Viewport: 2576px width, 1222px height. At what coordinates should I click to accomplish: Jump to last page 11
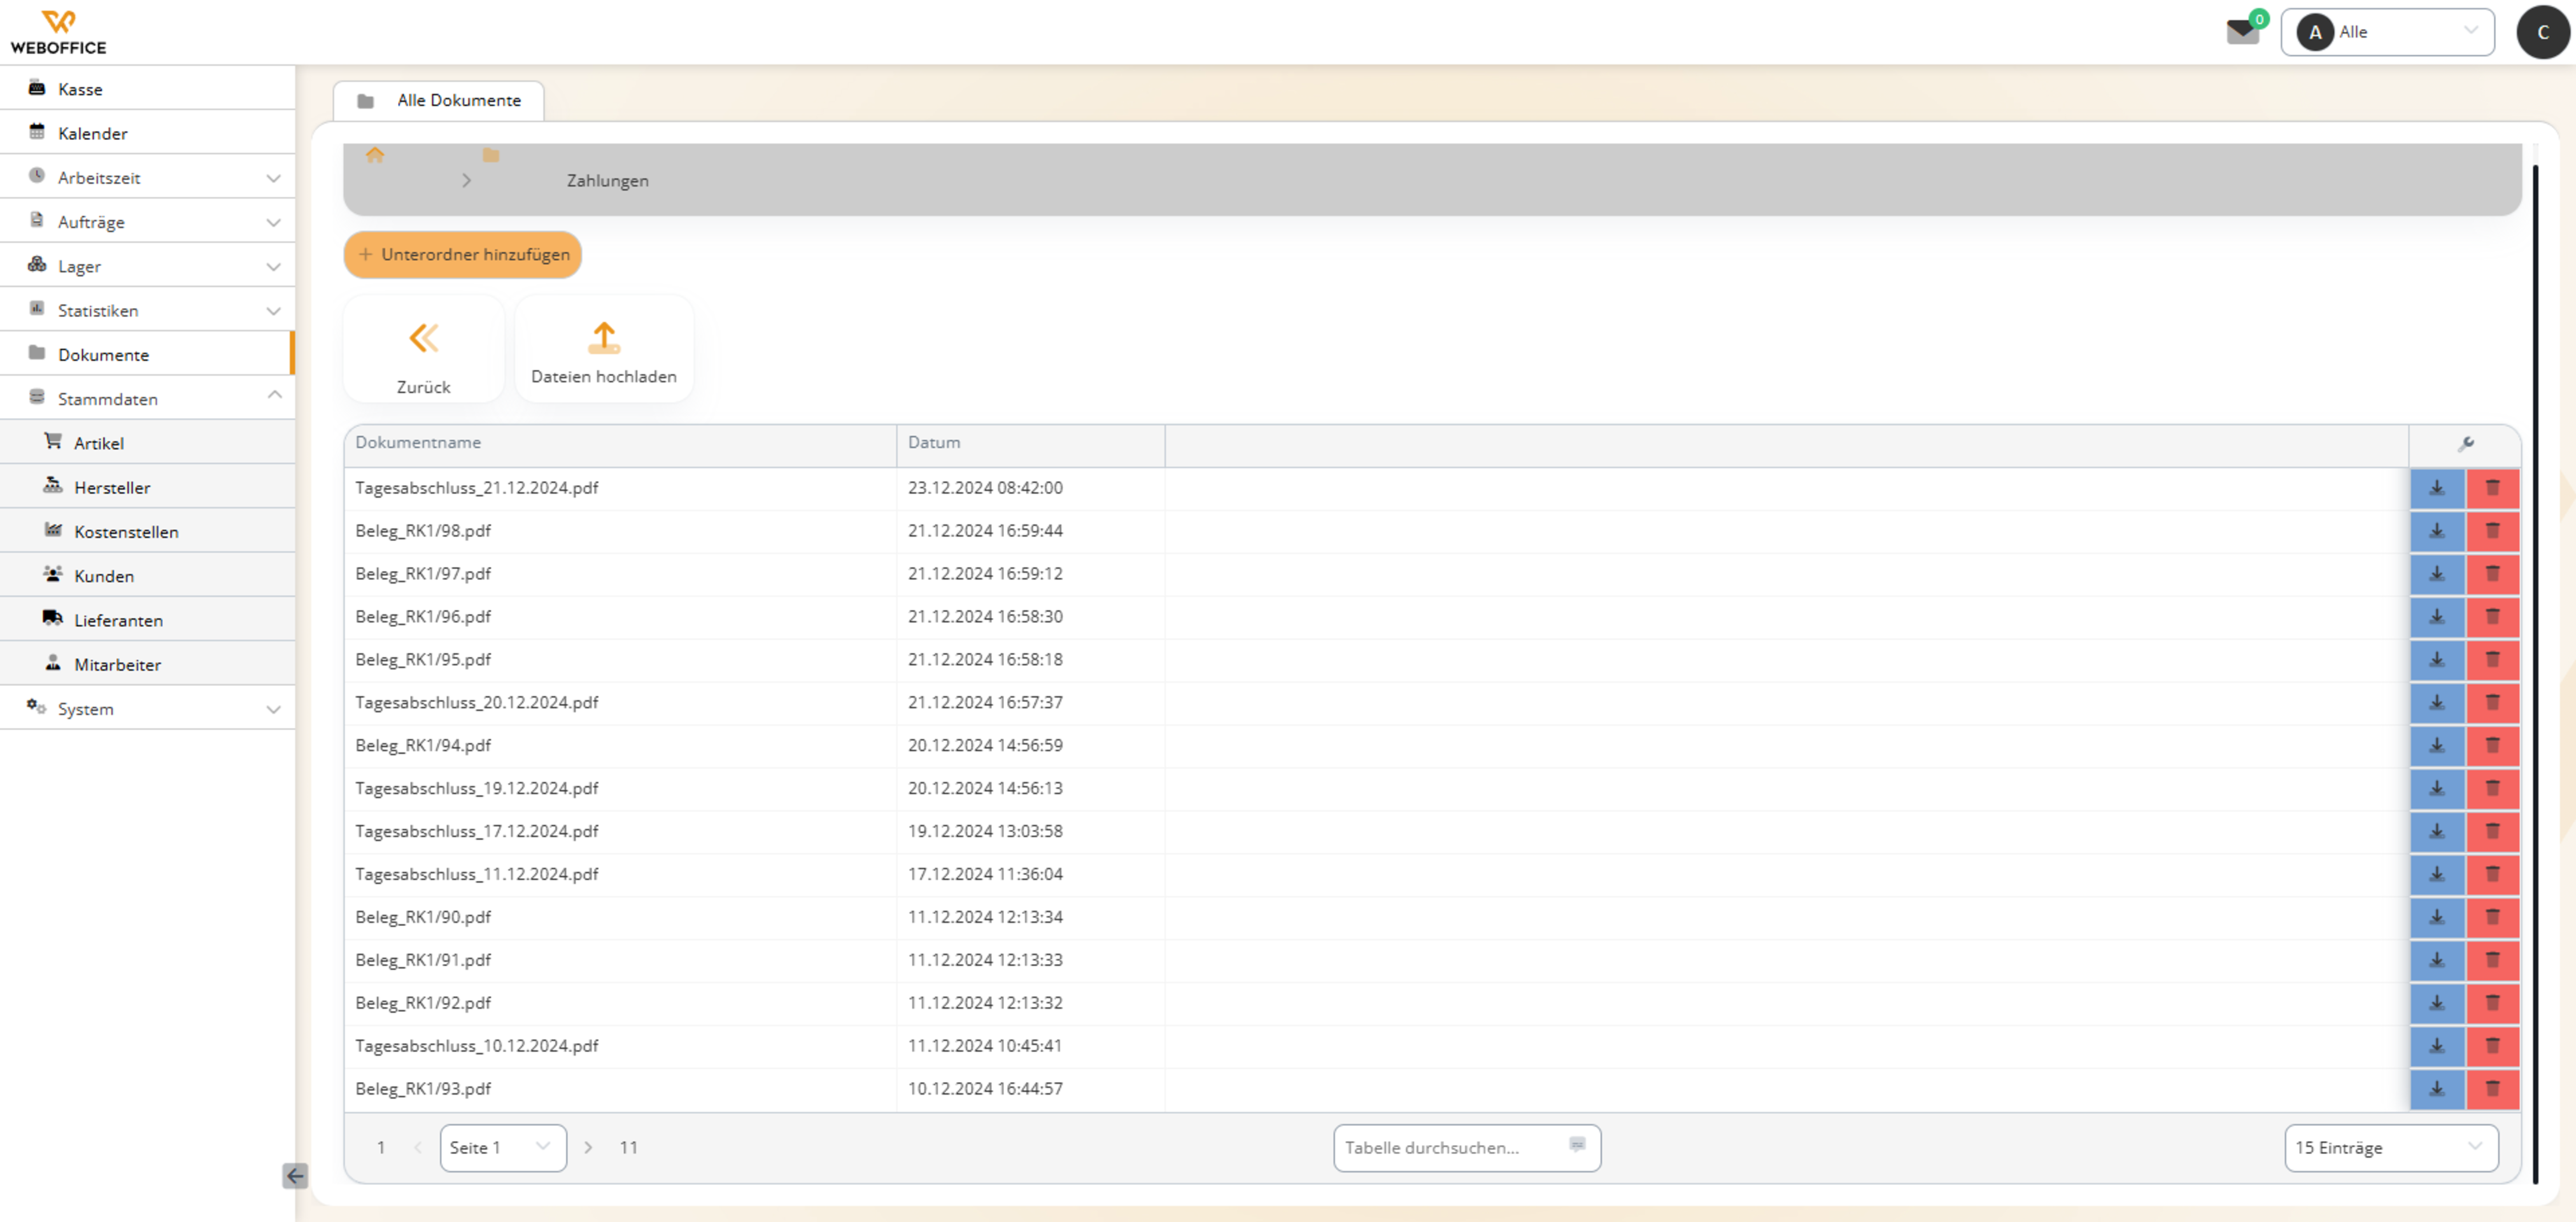point(628,1147)
